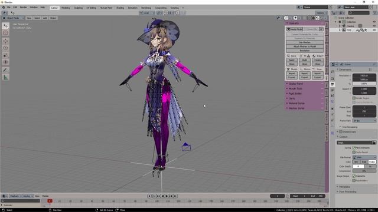The width and height of the screenshot is (378, 212).
Task: Click the Compression percentage slider
Action: [x=364, y=171]
